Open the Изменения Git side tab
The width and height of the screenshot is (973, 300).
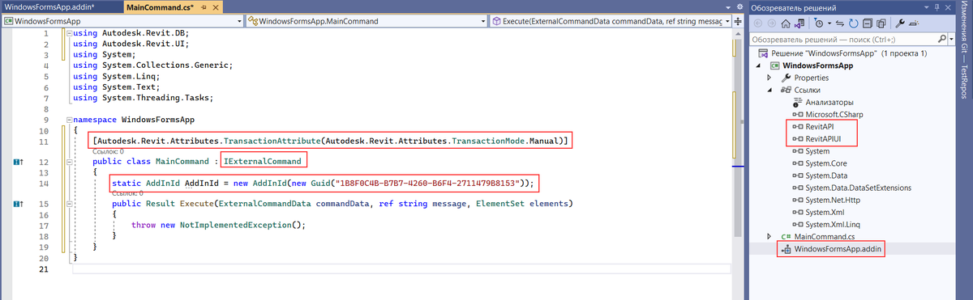(965, 27)
